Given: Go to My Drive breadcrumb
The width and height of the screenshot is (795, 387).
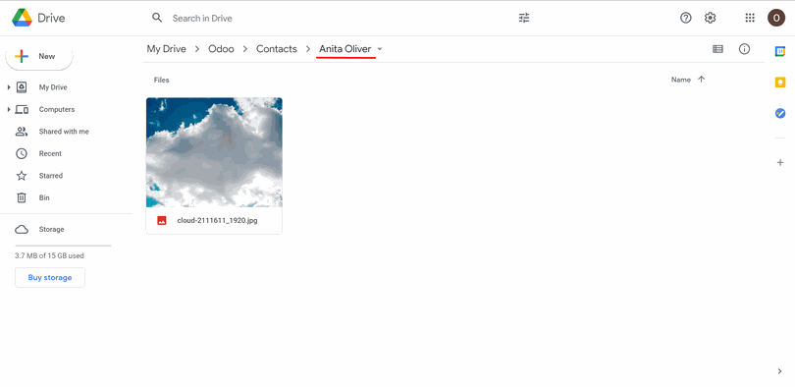Looking at the screenshot, I should click(x=166, y=49).
